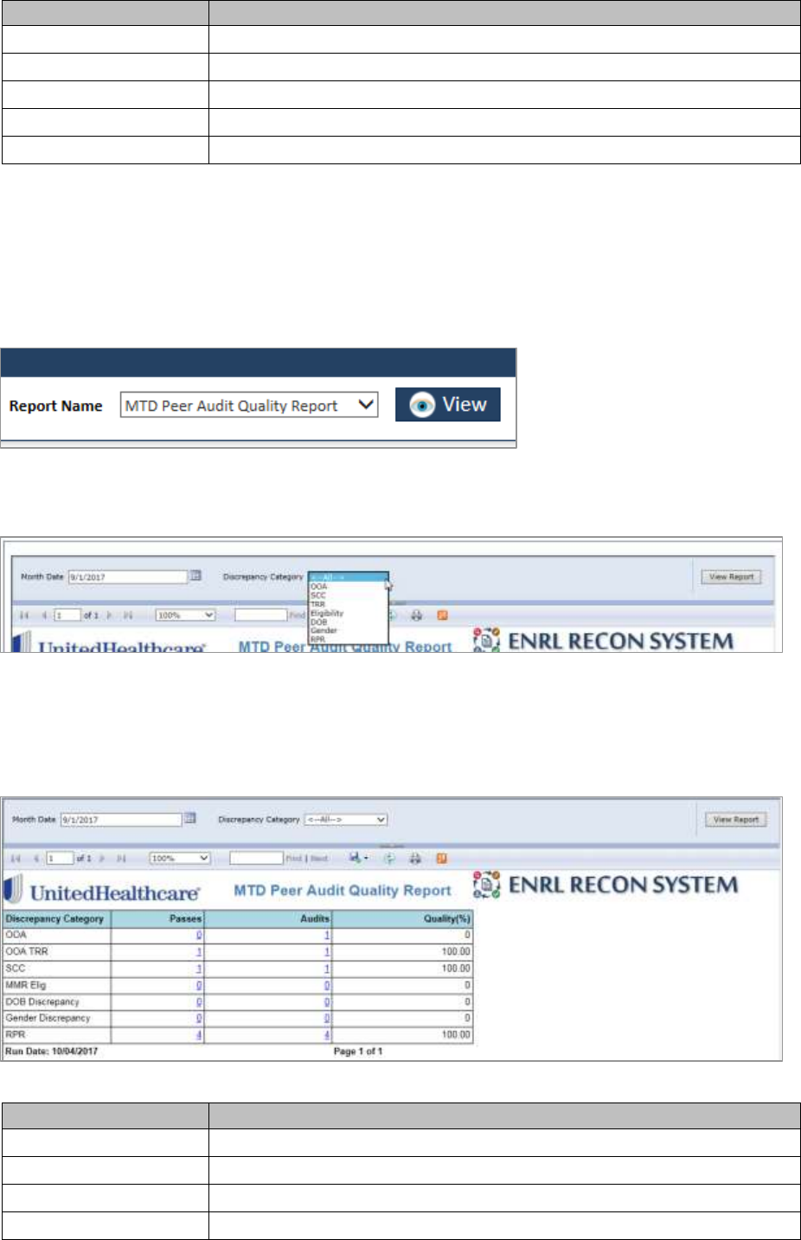Go to first page in viewer with open category list
Viewport: 801px width, 1240px height.
[x=24, y=615]
